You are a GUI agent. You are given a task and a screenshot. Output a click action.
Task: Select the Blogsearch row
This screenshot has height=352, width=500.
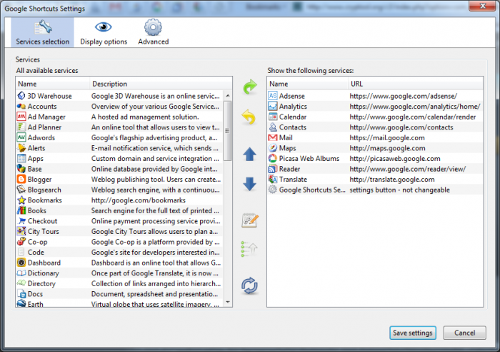coord(119,190)
